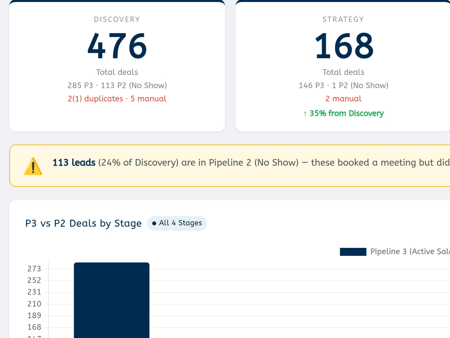This screenshot has width=450, height=338.
Task: Click '285 P3 · 113 P2 (No Show)' text
Action: coord(117,85)
